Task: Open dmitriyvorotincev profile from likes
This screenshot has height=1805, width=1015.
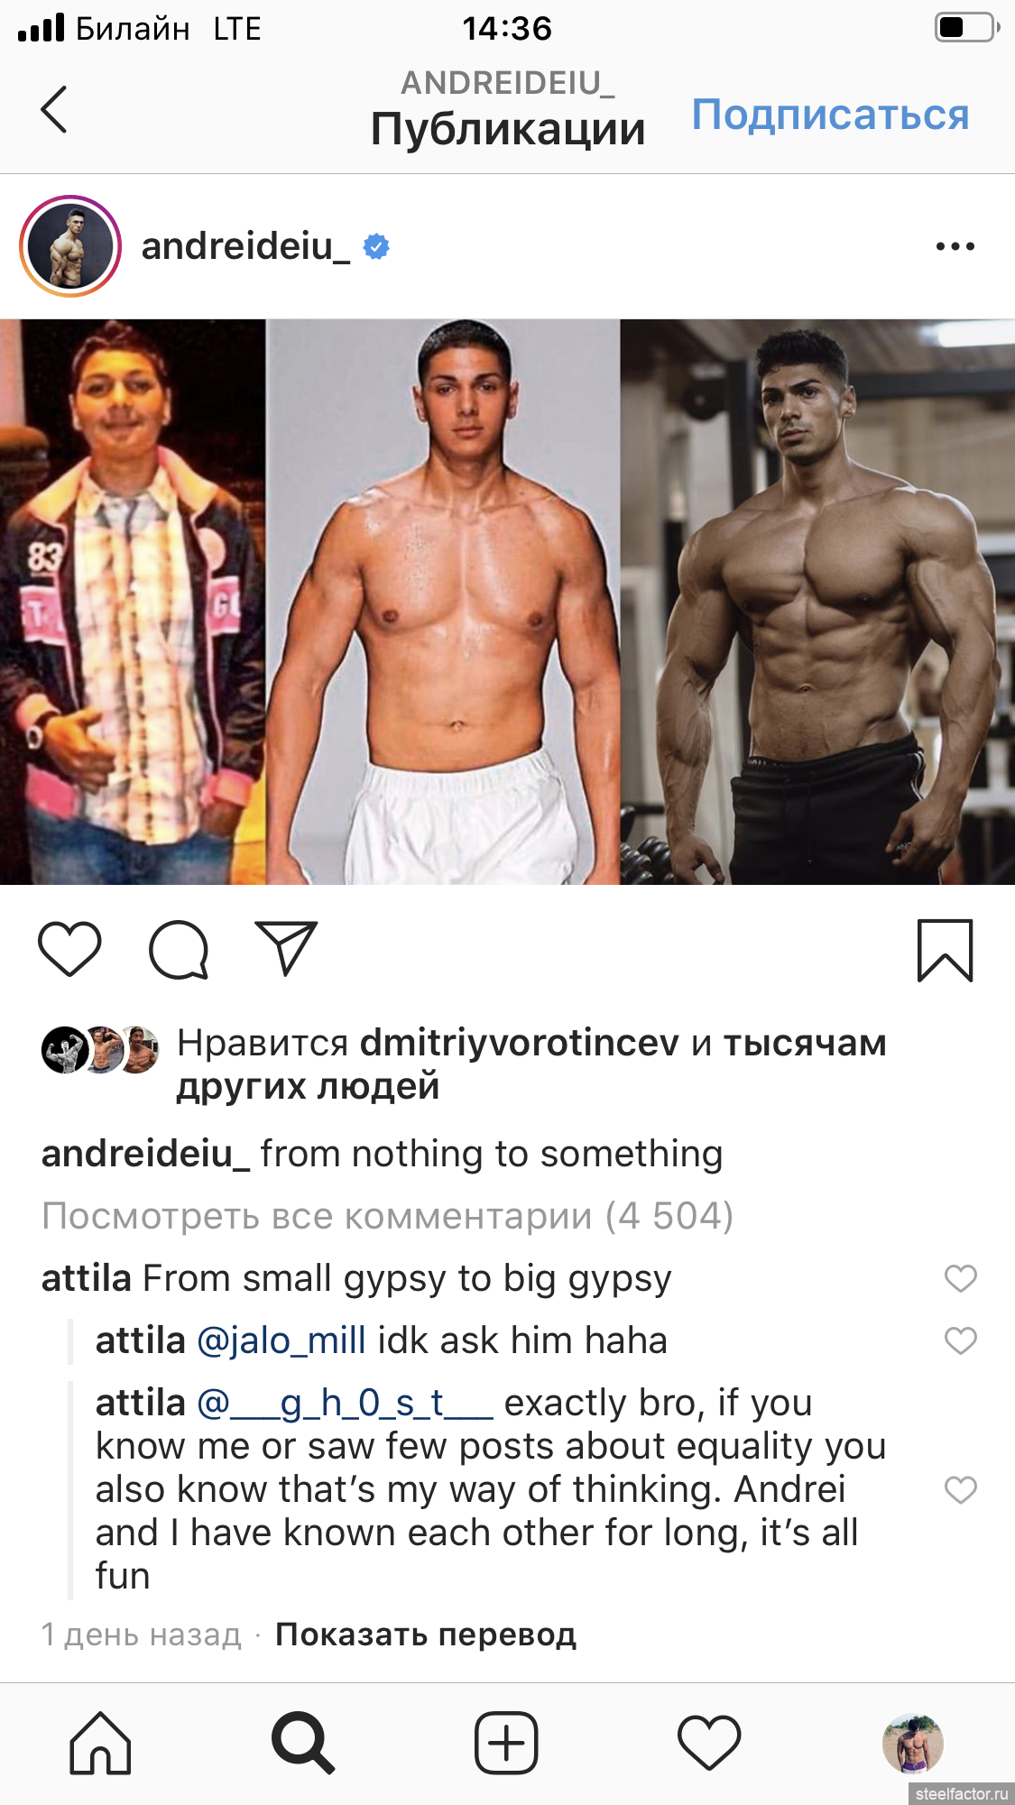Action: 519,1043
